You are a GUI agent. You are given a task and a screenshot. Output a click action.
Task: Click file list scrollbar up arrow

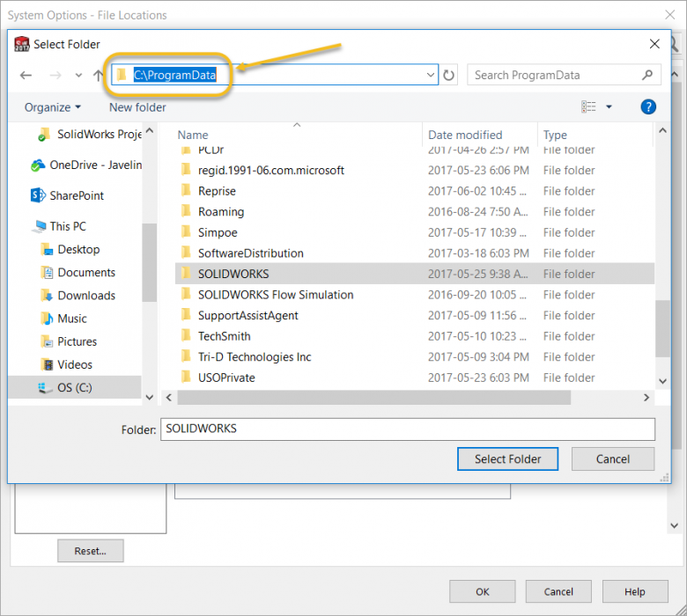pyautogui.click(x=662, y=130)
